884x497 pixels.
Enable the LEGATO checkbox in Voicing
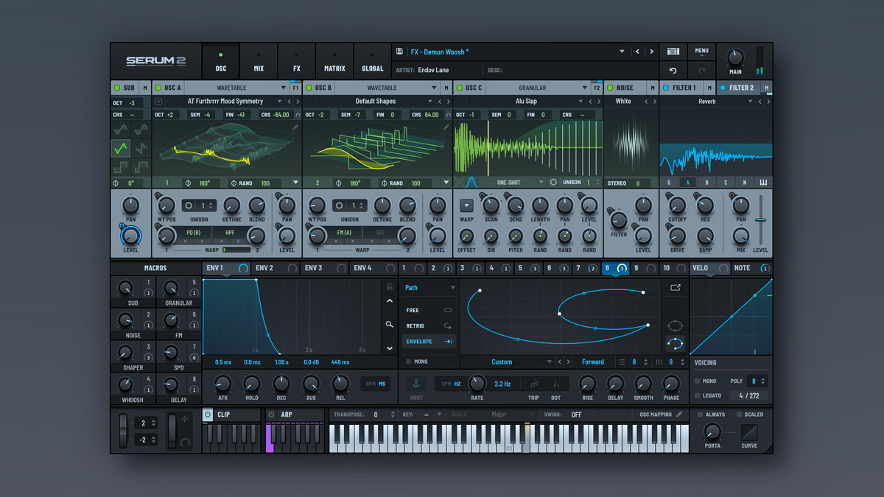(x=698, y=395)
